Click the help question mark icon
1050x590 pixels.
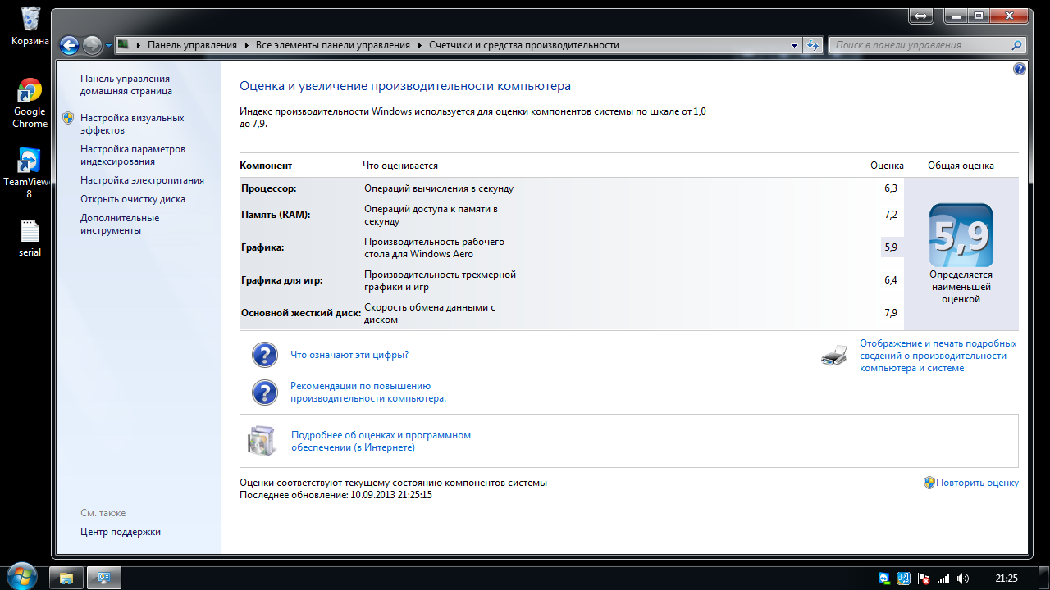1019,69
